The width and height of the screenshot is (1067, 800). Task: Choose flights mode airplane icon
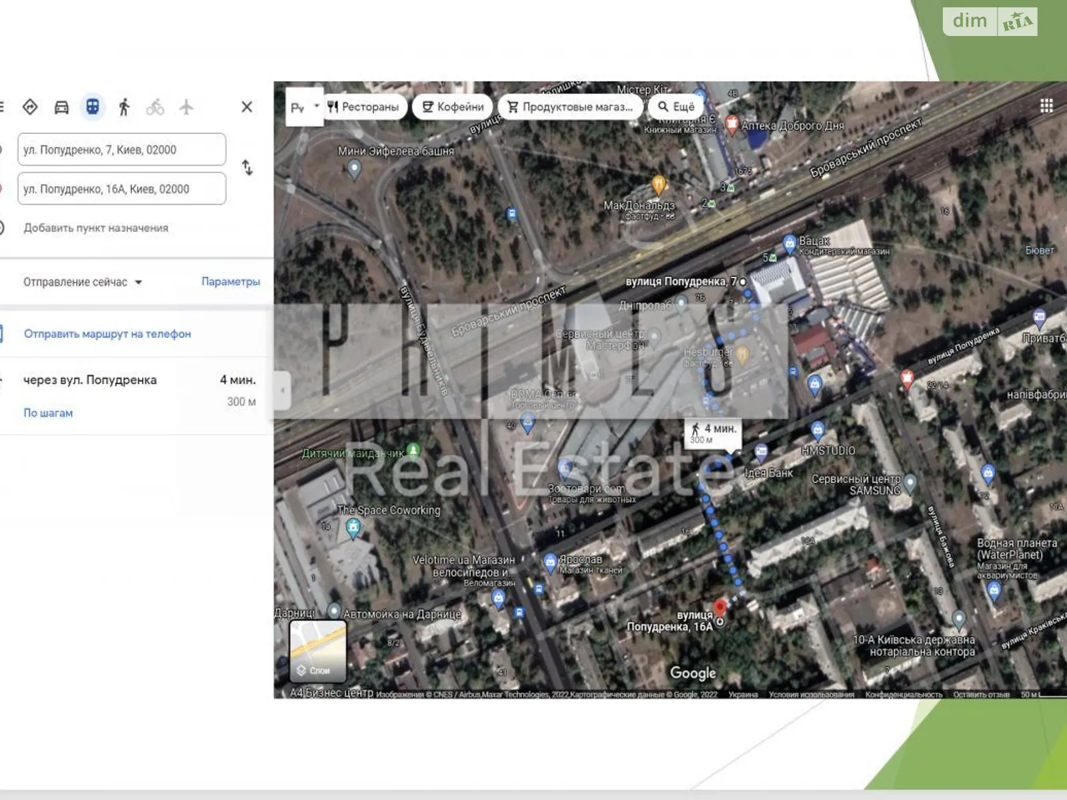186,107
